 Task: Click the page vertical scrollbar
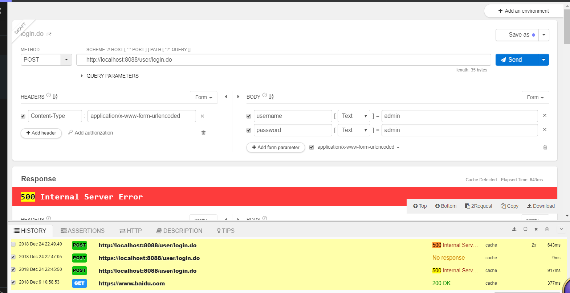pos(567,27)
